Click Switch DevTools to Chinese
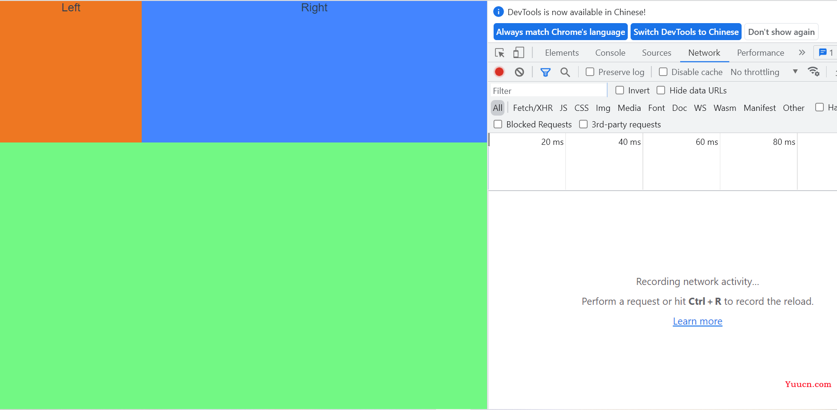The height and width of the screenshot is (410, 837). click(686, 32)
